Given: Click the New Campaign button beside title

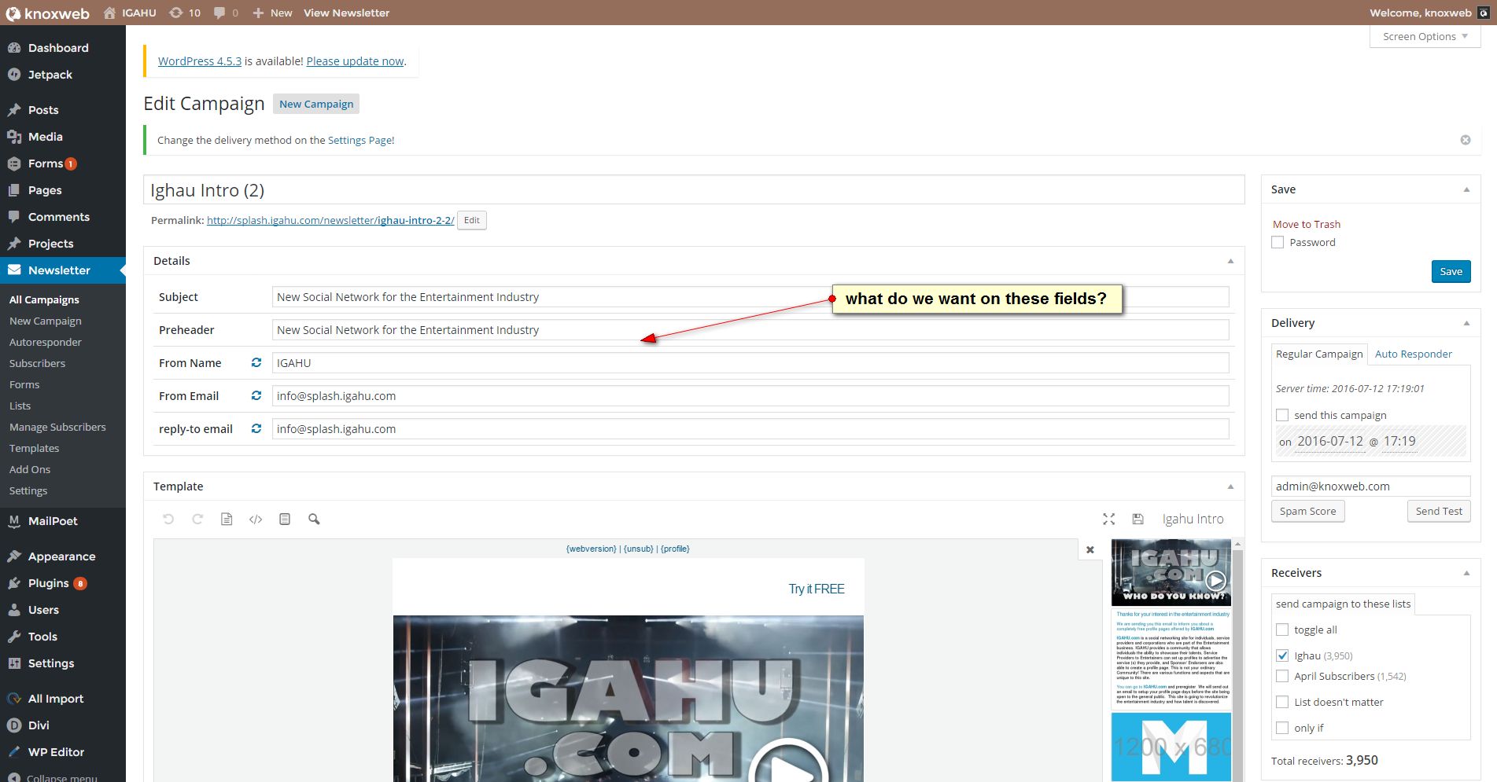Looking at the screenshot, I should [x=316, y=104].
